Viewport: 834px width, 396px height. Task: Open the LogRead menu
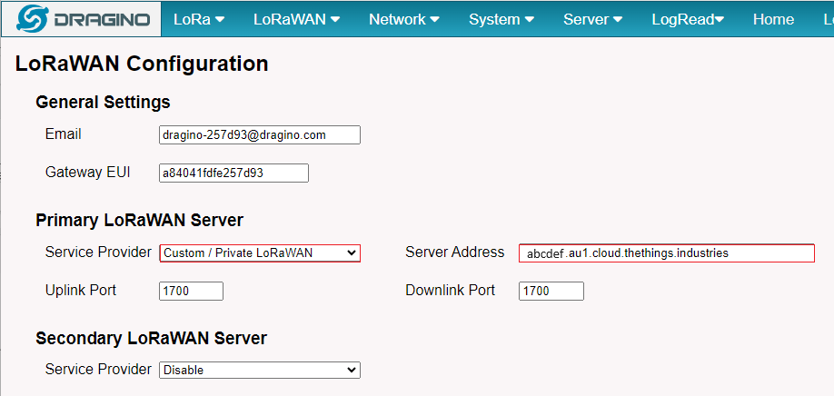688,20
